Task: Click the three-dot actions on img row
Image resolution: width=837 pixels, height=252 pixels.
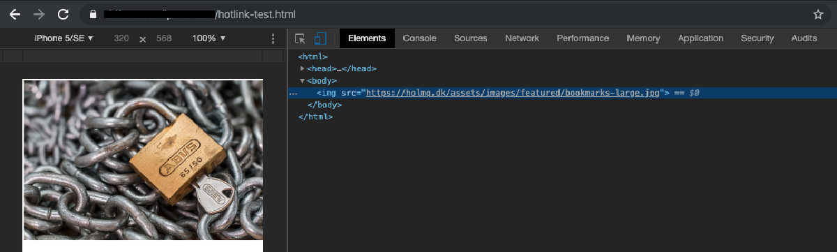Action: [294, 93]
